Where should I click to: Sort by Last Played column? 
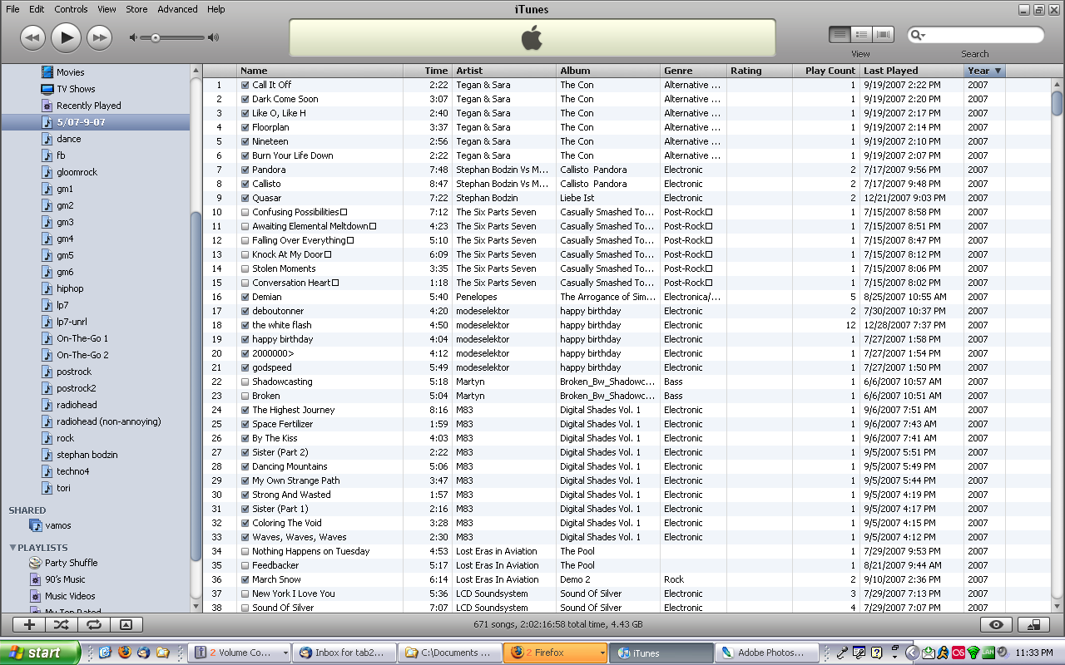coord(912,71)
